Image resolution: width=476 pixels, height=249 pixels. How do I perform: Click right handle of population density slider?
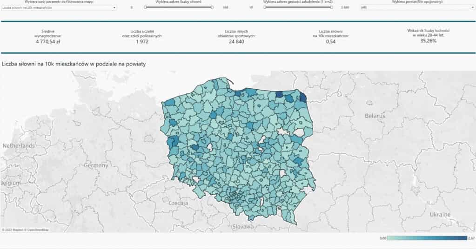click(x=331, y=7)
